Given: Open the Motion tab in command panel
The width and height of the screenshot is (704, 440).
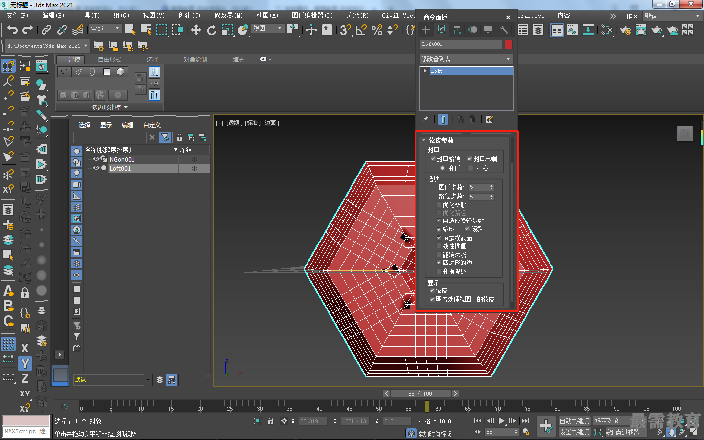Looking at the screenshot, I should click(x=473, y=30).
